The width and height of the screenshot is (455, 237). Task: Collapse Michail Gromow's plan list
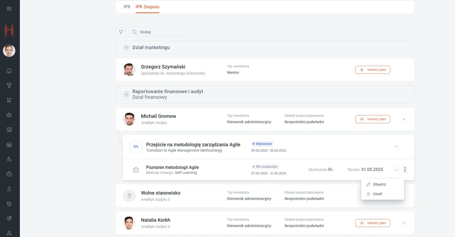tap(404, 119)
